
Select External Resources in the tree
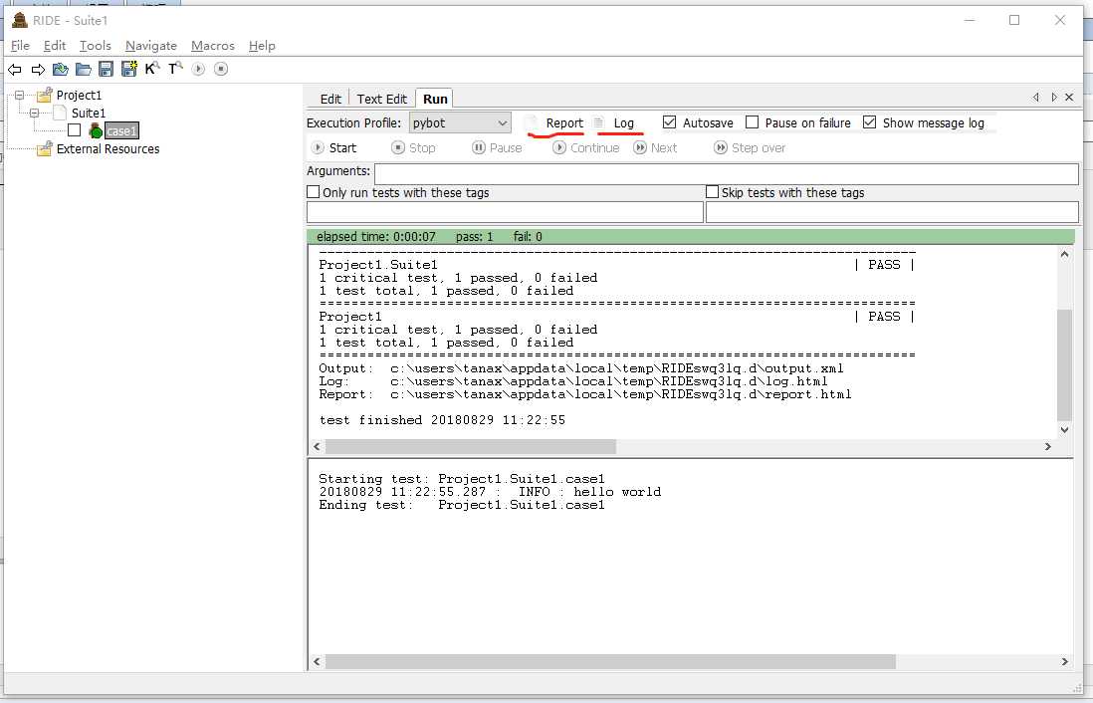coord(109,148)
